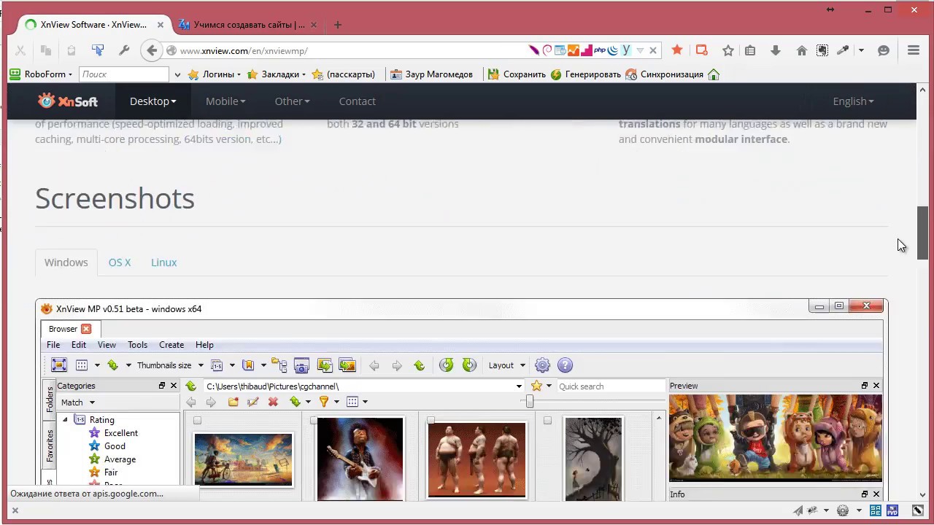Click the jQuery icon in address bar
This screenshot has height=525, width=934.
pos(613,50)
